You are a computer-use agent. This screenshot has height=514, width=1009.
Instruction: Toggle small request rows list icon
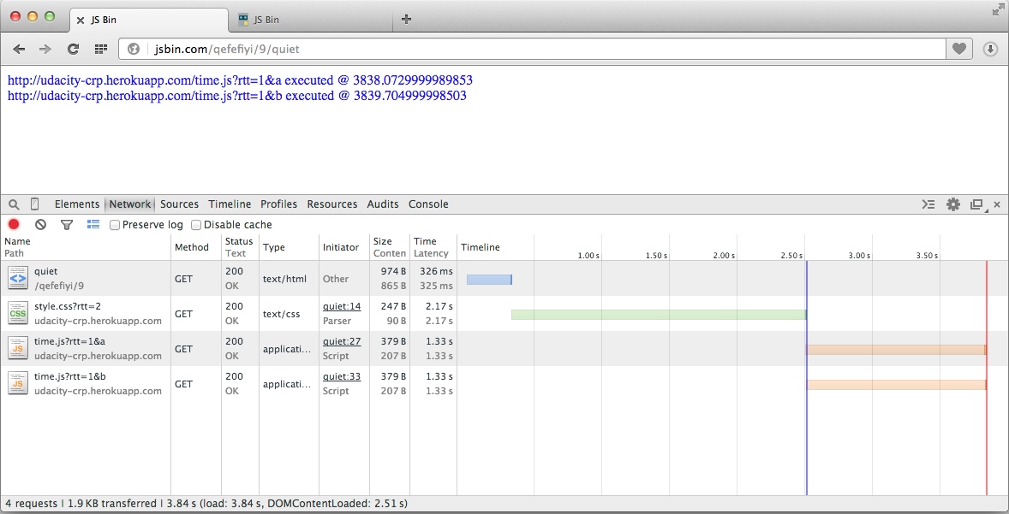point(93,224)
